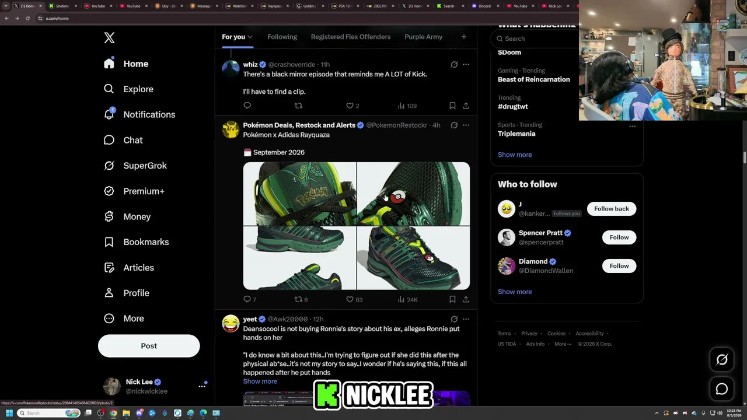Reply to the Pokémon x Adidas Rayquaza post
This screenshot has height=420, width=747.
[x=250, y=299]
